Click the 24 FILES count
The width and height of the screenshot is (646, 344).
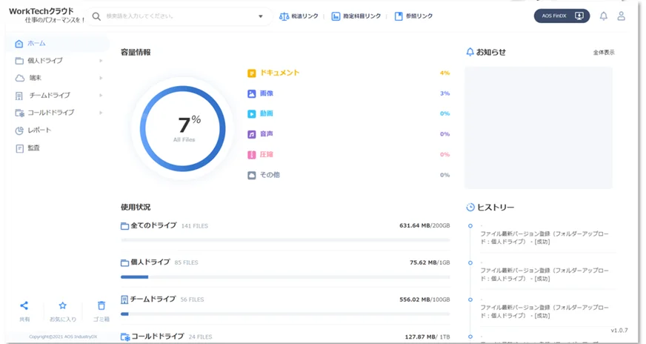click(x=200, y=337)
